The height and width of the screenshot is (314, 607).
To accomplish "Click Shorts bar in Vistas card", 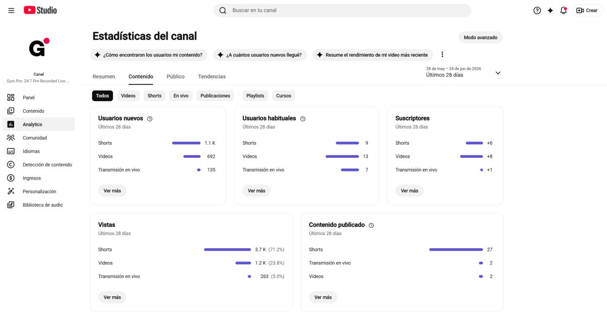I will coord(227,250).
